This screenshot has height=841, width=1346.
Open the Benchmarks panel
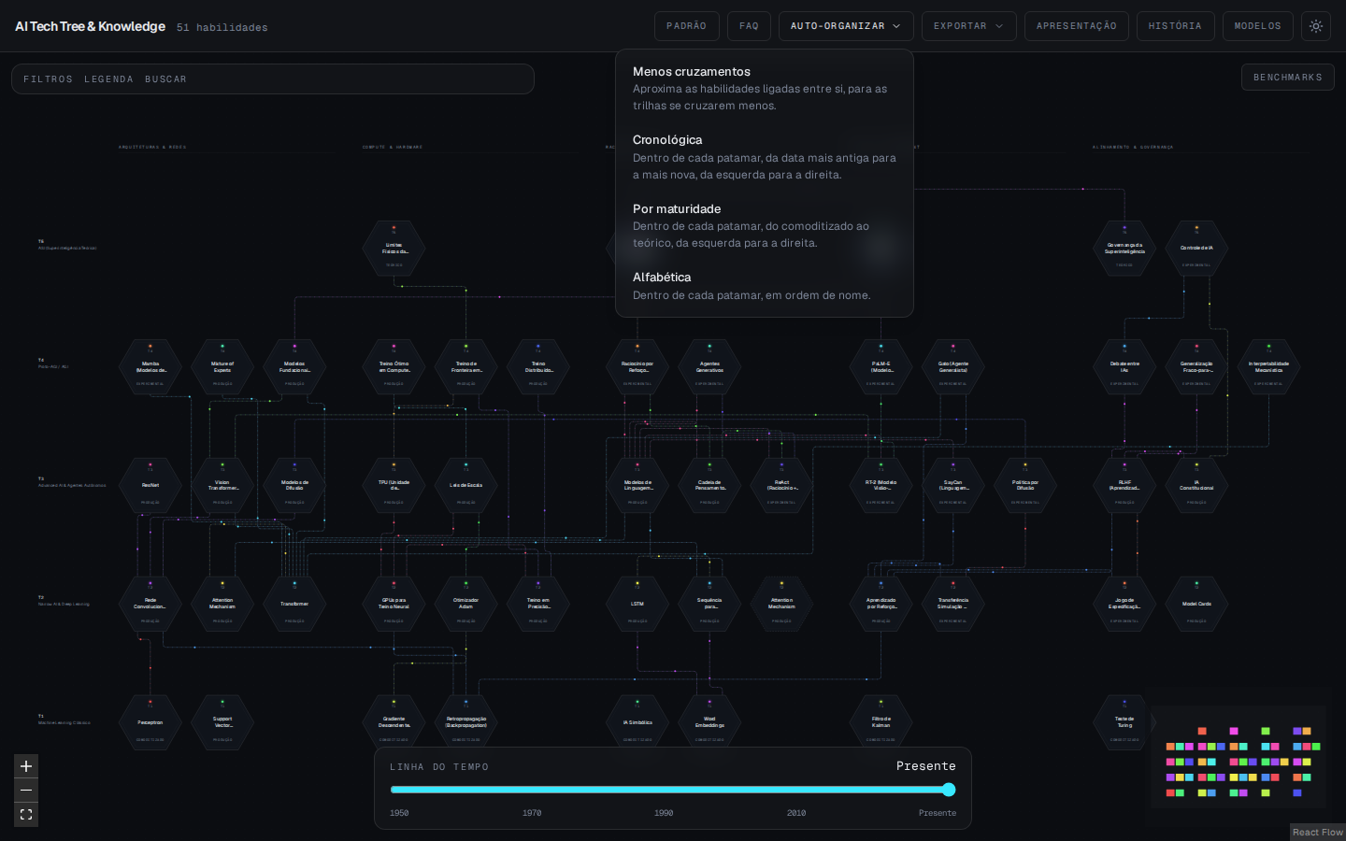1288,78
